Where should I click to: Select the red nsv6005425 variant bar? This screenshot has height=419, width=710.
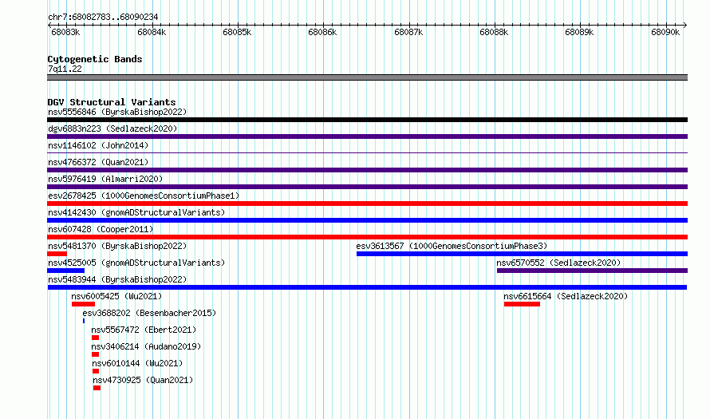(x=83, y=304)
